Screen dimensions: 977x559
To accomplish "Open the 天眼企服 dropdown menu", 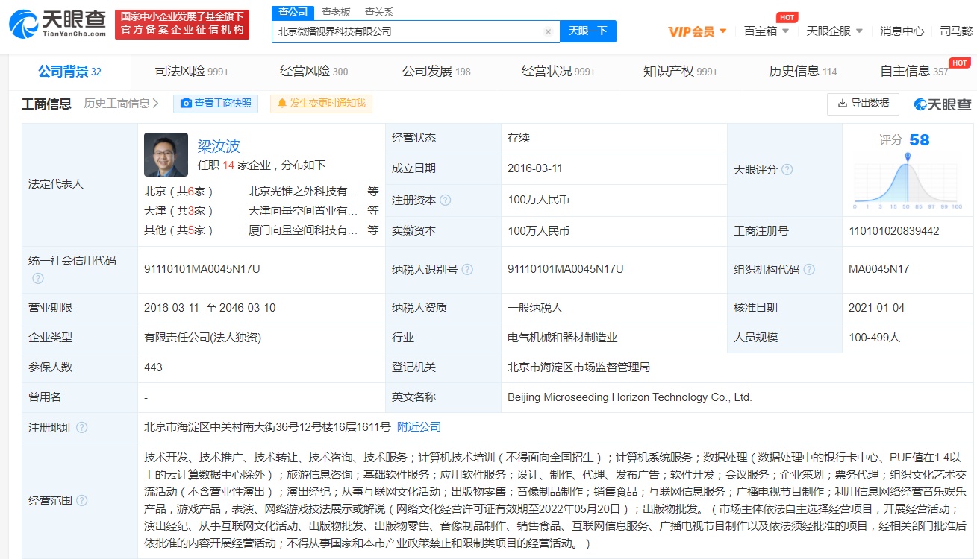I will click(x=834, y=31).
